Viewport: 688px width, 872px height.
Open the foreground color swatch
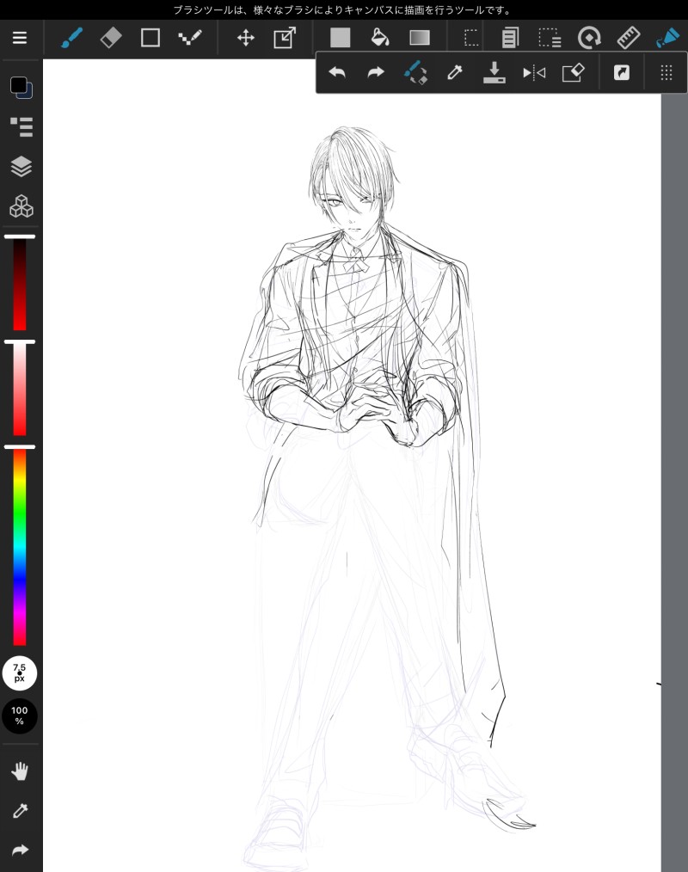(18, 84)
